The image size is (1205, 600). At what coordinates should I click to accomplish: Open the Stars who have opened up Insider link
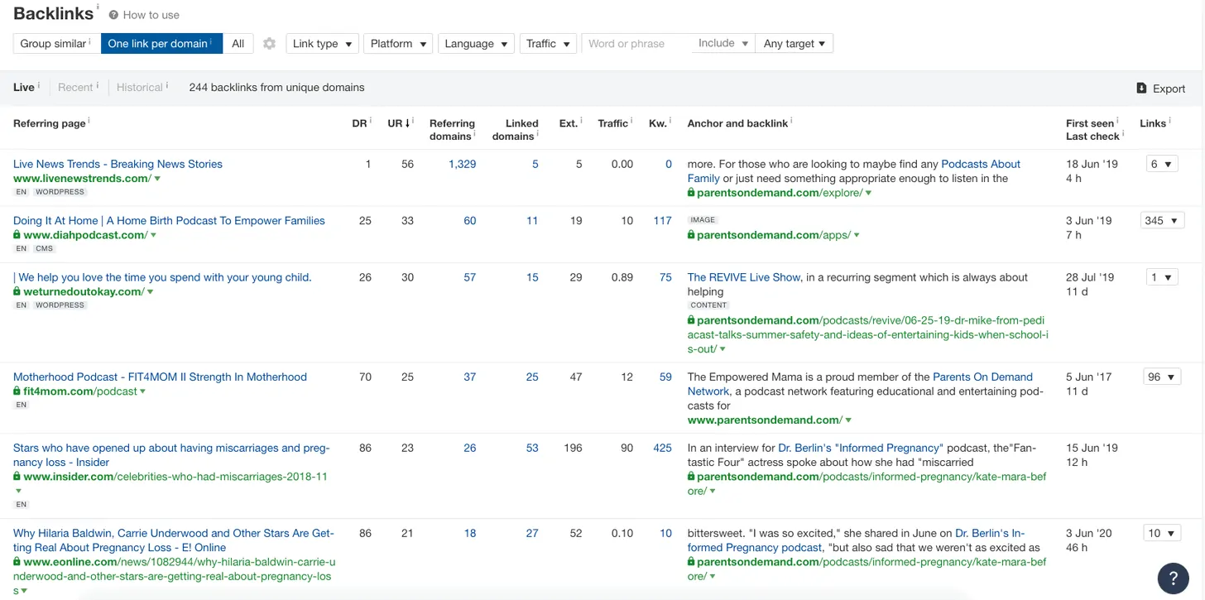171,455
